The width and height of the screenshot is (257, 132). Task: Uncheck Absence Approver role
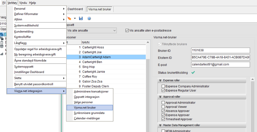point(163,111)
